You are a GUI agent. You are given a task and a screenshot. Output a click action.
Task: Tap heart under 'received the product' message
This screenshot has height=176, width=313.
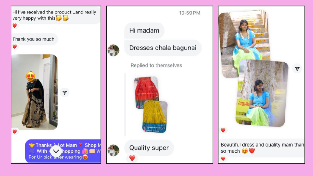click(15, 26)
